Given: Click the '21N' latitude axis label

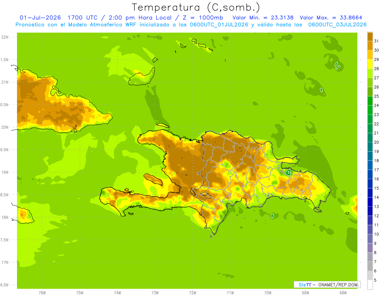Looking at the screenshot, I should (5, 82).
